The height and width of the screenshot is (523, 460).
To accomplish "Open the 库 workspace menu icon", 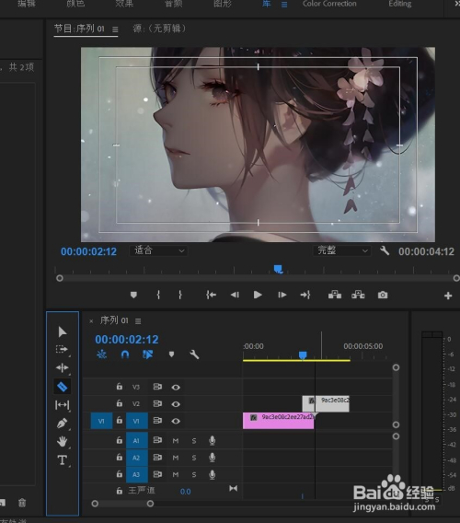I will point(284,5).
